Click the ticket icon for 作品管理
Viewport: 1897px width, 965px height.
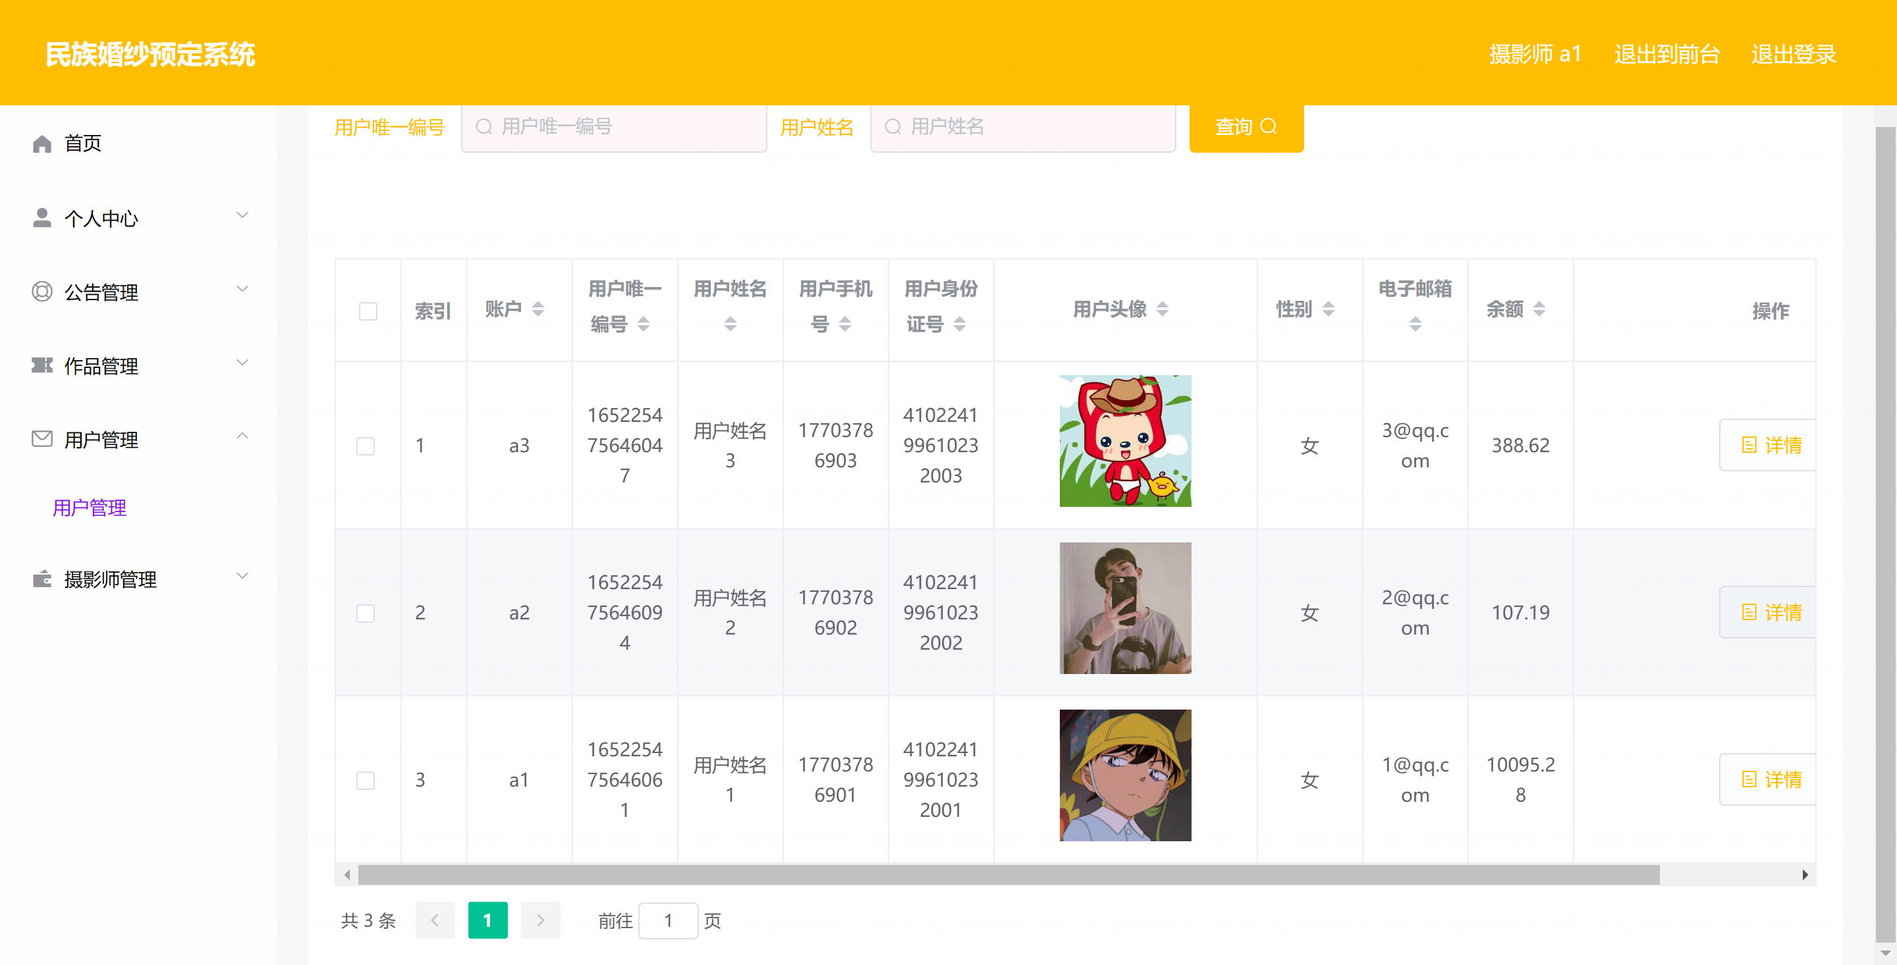pos(42,365)
